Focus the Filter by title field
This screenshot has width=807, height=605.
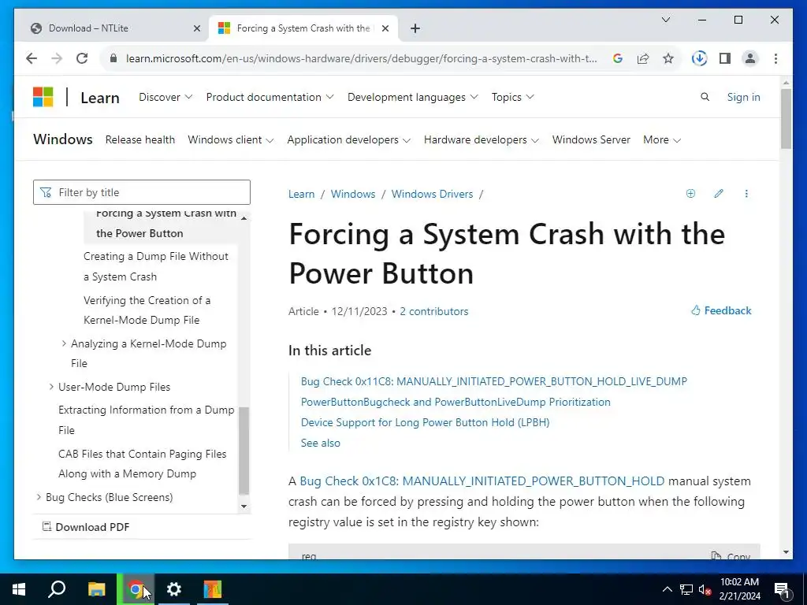142,192
